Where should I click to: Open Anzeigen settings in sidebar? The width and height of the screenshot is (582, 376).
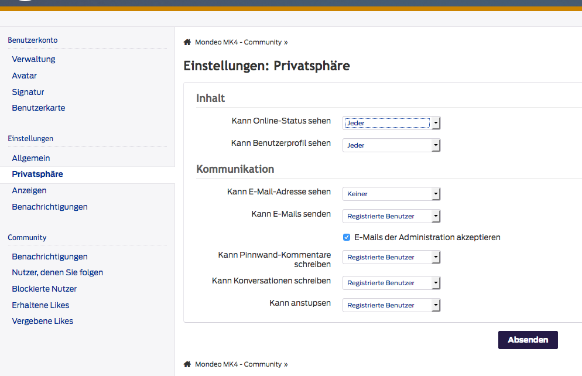coord(29,190)
